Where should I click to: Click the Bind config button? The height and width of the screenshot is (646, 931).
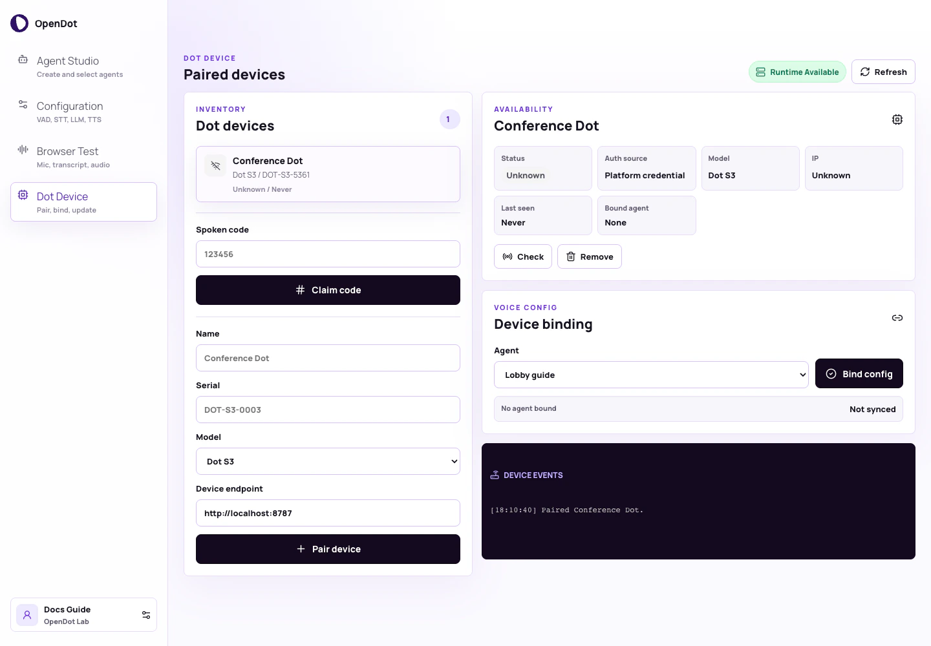859,373
